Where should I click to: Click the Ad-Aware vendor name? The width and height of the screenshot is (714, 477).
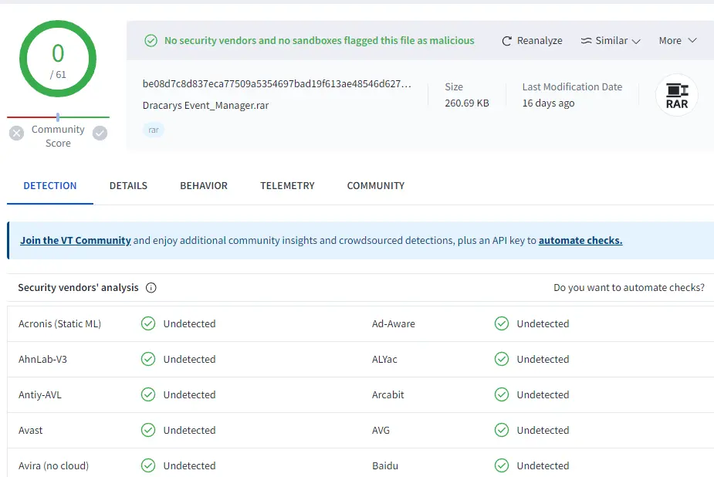click(394, 324)
